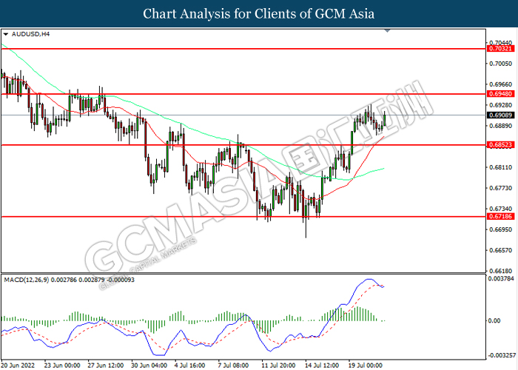Click the MACD scale value -0.003257
Viewport: 518px width, 370px height.
point(502,355)
